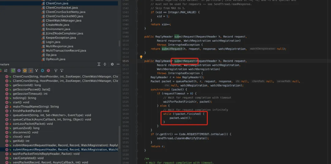Click the method icon beside start(): void

coord(7,102)
